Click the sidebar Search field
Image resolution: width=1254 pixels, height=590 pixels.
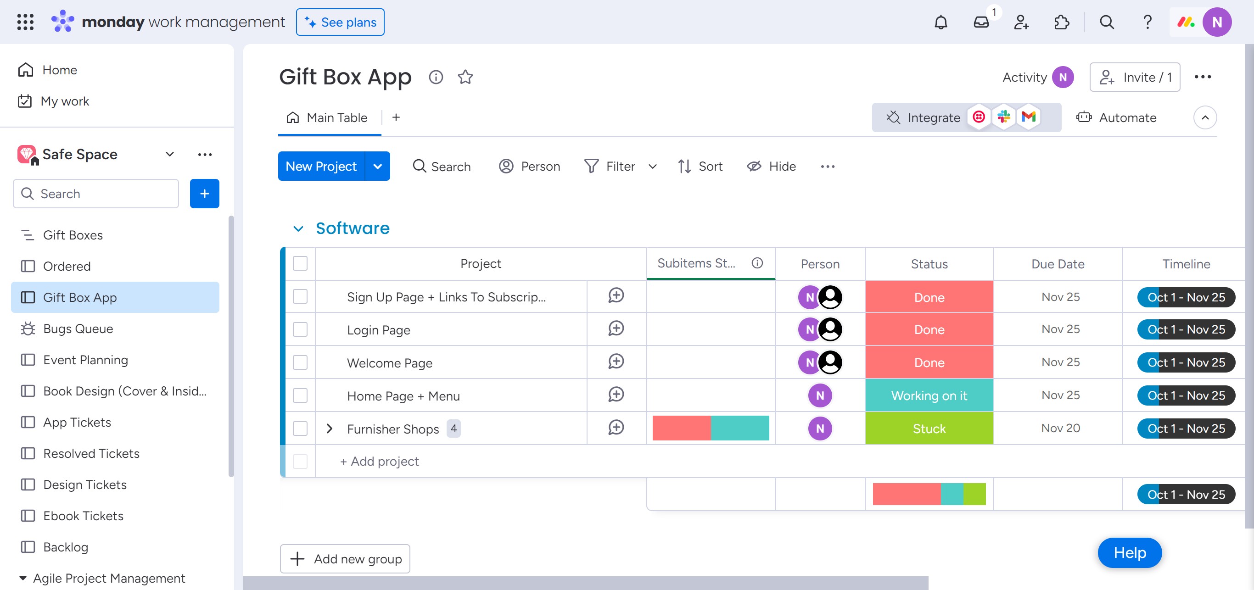coord(96,194)
